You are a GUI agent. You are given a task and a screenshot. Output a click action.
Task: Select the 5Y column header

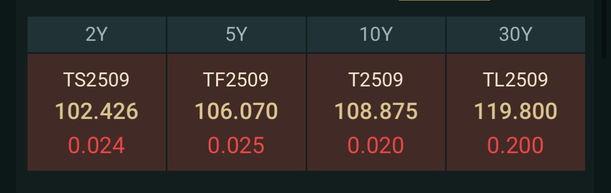click(x=236, y=34)
